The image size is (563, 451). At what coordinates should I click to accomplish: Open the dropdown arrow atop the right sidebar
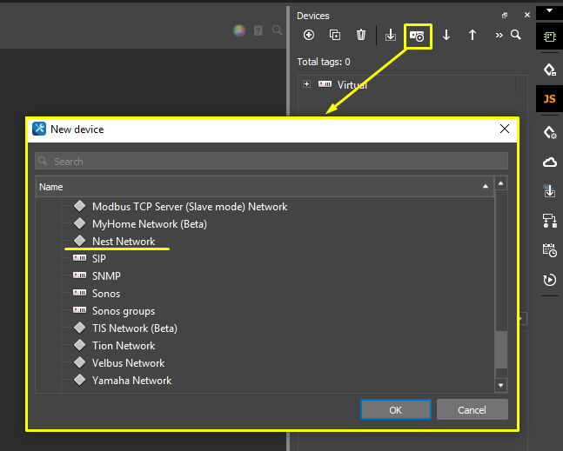(549, 10)
